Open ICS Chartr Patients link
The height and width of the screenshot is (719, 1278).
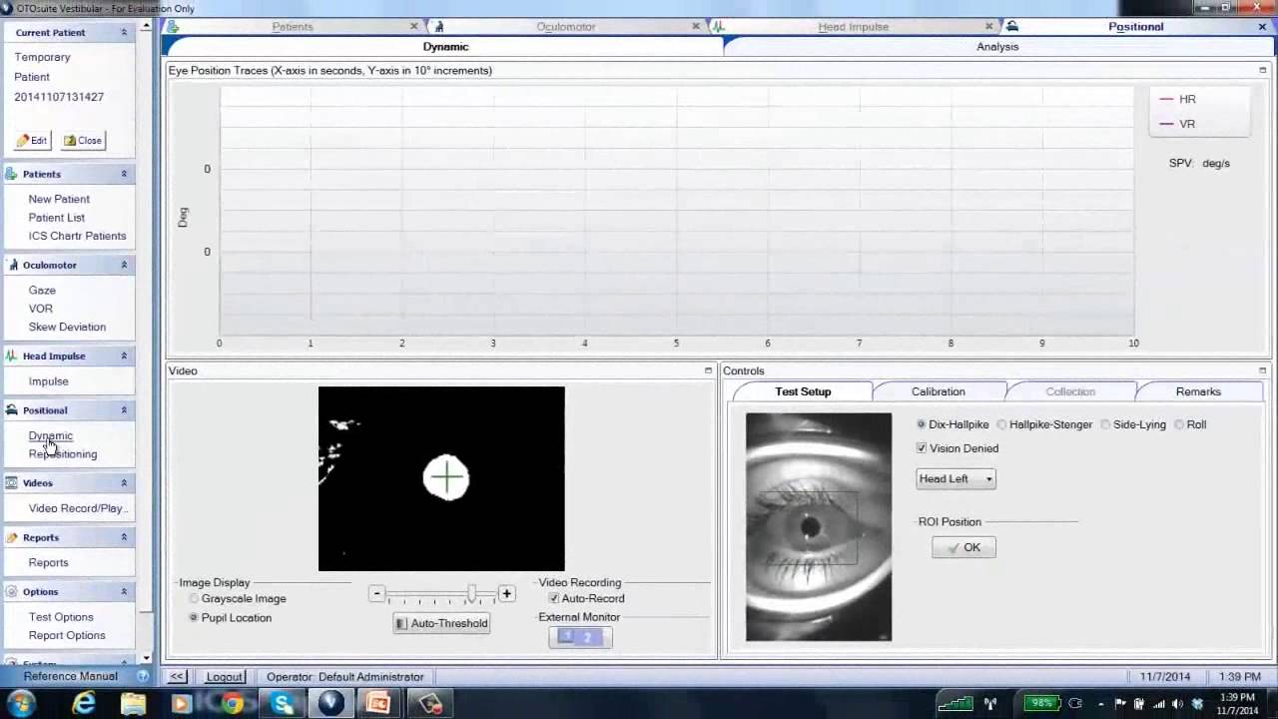point(77,236)
